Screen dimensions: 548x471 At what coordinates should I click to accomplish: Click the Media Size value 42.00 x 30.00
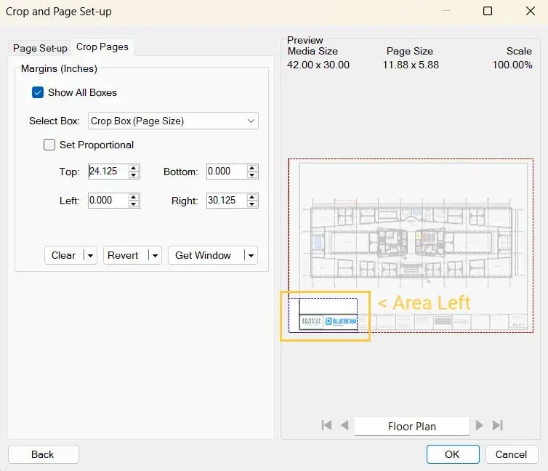318,65
